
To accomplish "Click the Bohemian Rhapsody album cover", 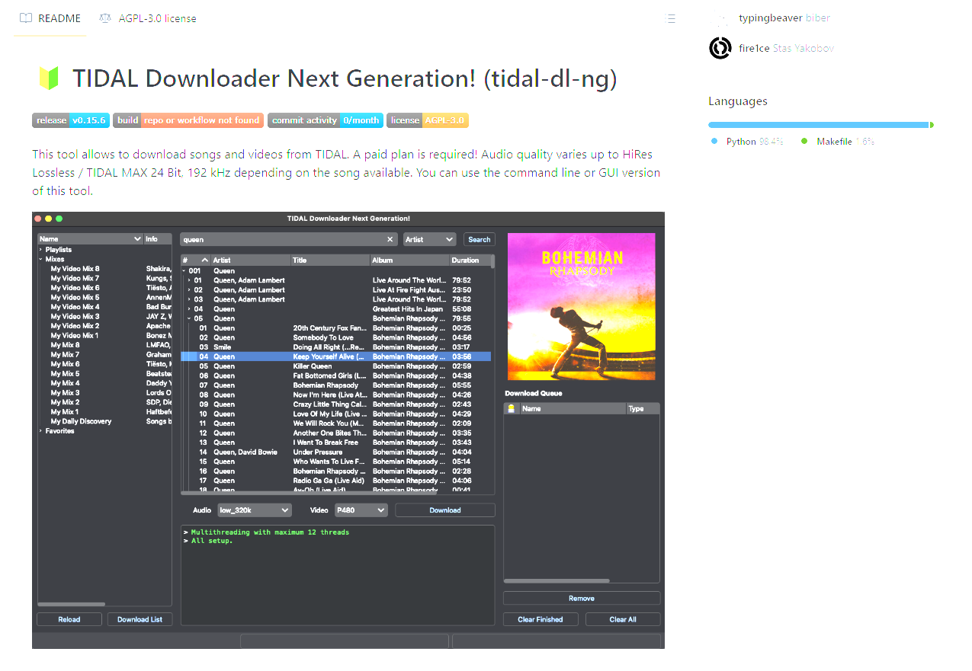I will [582, 306].
